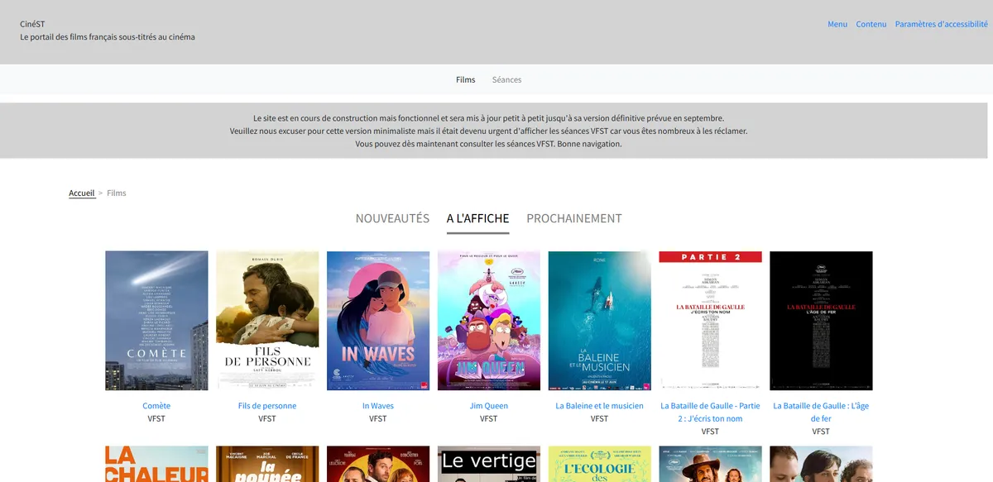This screenshot has width=993, height=482.
Task: Click the Films breadcrumb text
Action: point(117,193)
